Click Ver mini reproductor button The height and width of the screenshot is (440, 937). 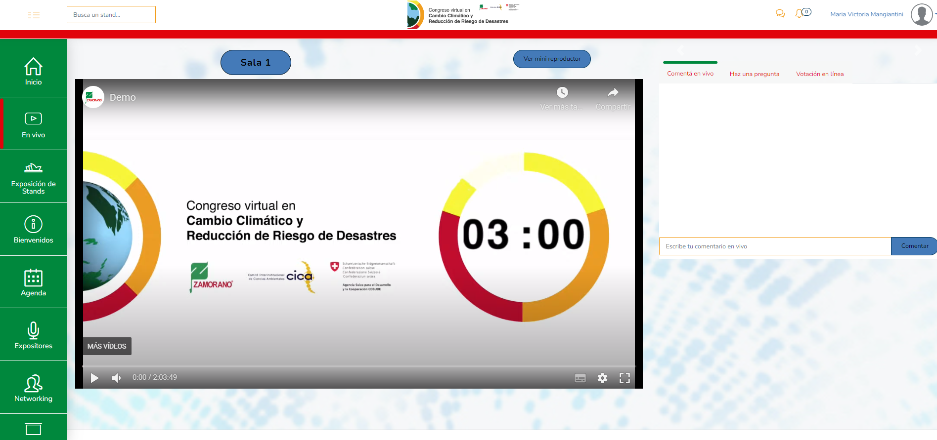552,59
